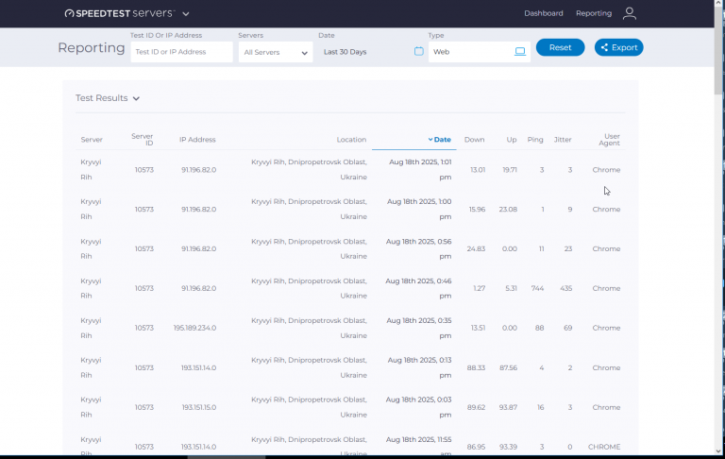Image resolution: width=725 pixels, height=459 pixels.
Task: Click Down value 88.33
Action: coord(476,367)
